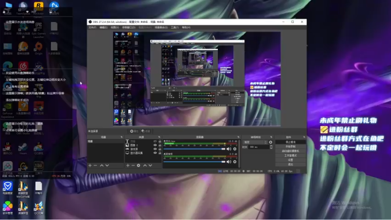This screenshot has width=391, height=220.
Task: Open 软件管理 colorful clover icon
Action: point(8,208)
